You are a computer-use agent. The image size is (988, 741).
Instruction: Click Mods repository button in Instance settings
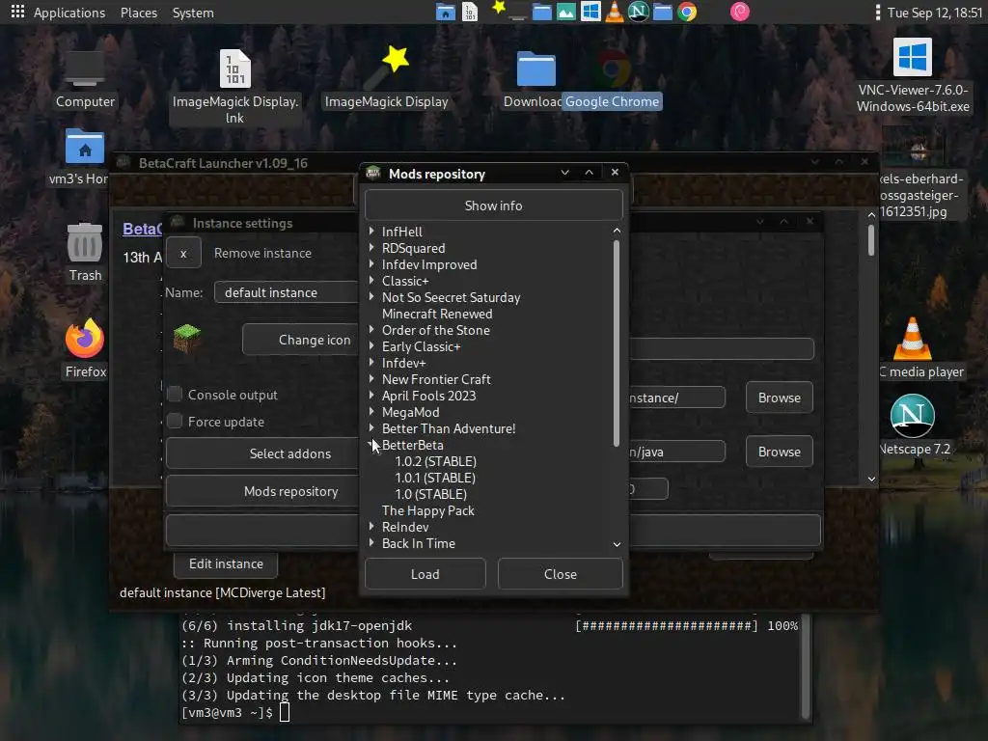click(262, 491)
